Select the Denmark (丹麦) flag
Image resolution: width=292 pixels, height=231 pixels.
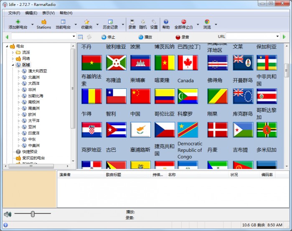218,130
